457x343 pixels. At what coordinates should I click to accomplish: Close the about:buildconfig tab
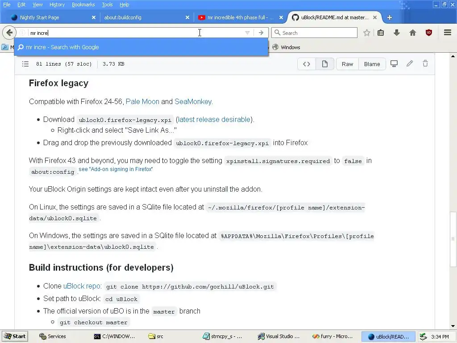187,17
